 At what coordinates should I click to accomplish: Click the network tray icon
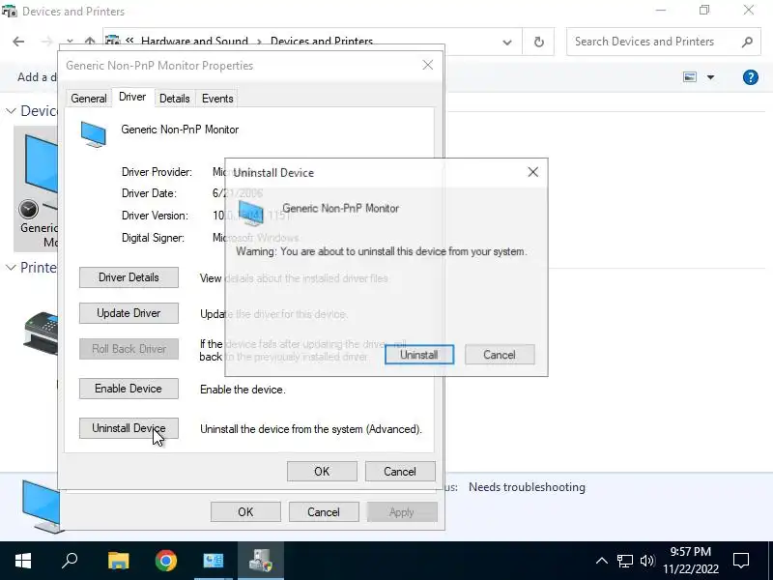624,561
